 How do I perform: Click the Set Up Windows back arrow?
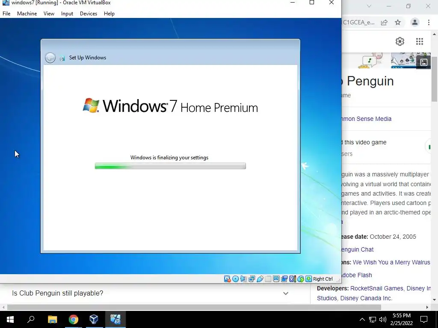50,58
